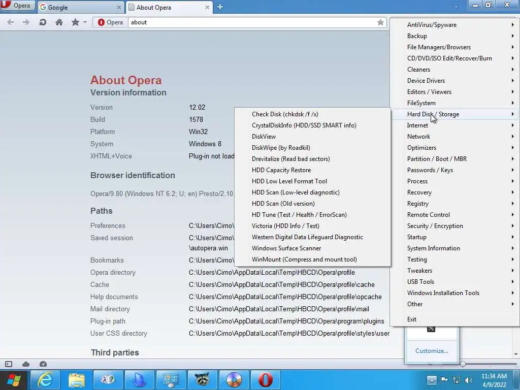Switch to Opera on the taskbar
This screenshot has width=520, height=390.
tap(265, 380)
